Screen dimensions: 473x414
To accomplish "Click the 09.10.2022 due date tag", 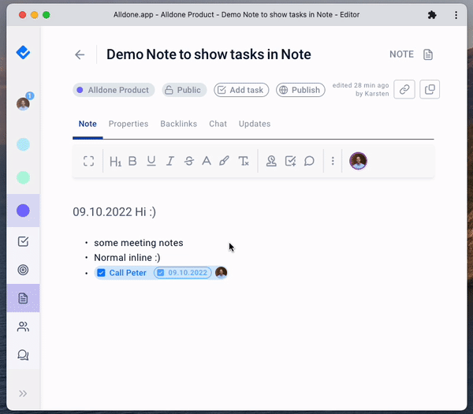I will point(183,273).
